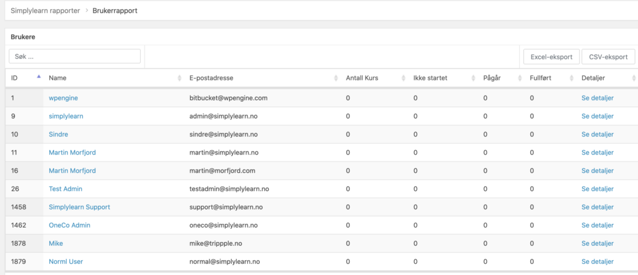The height and width of the screenshot is (275, 638).
Task: Click the Excel-eksport button
Action: [x=551, y=57]
